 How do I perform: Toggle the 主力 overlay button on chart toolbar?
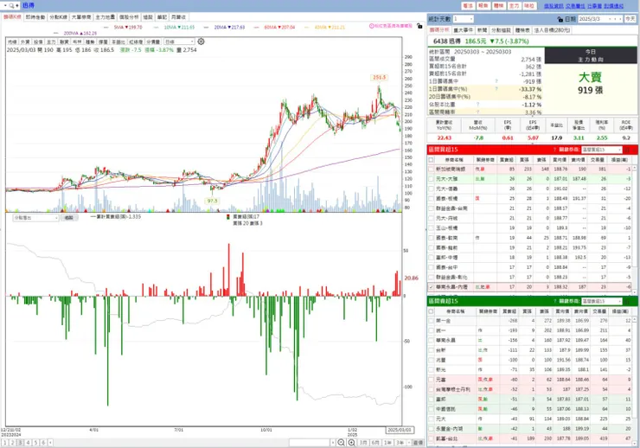pos(51,42)
